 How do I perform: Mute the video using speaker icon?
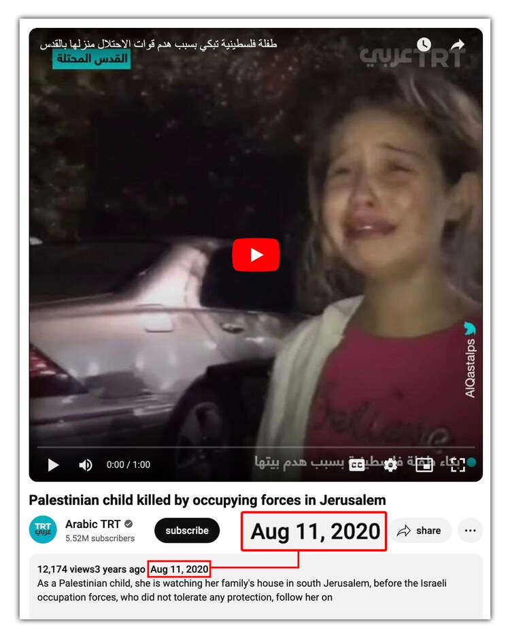[86, 465]
